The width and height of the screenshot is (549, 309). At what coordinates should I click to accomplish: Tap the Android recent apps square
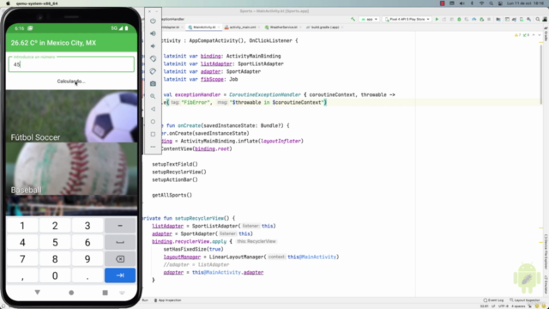(105, 293)
